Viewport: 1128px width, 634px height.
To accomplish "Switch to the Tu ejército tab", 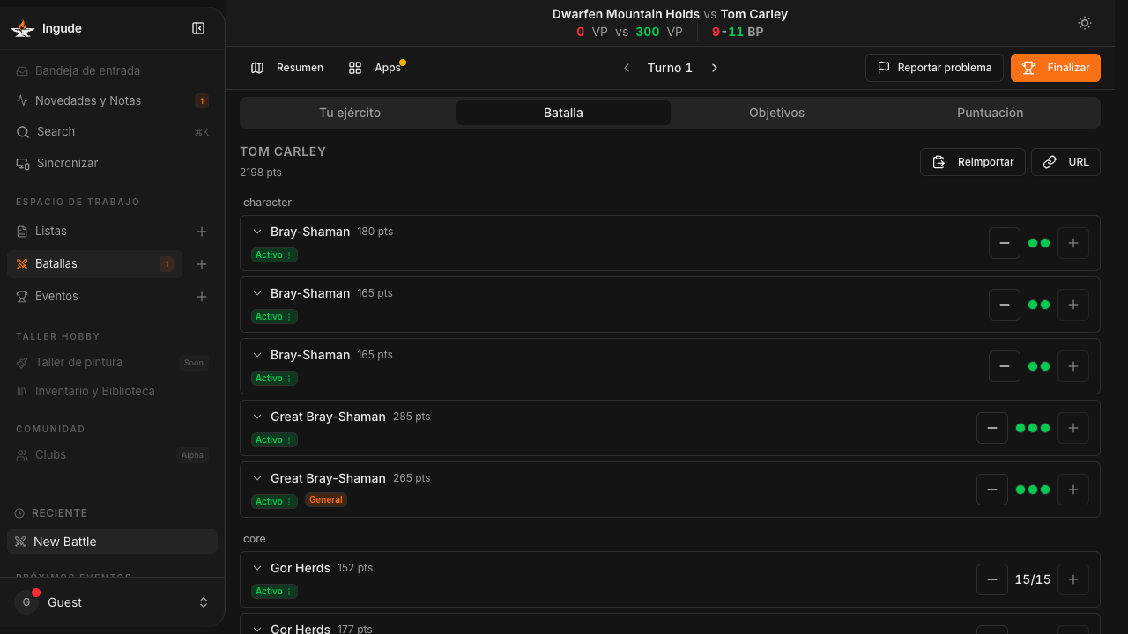I will tap(350, 113).
